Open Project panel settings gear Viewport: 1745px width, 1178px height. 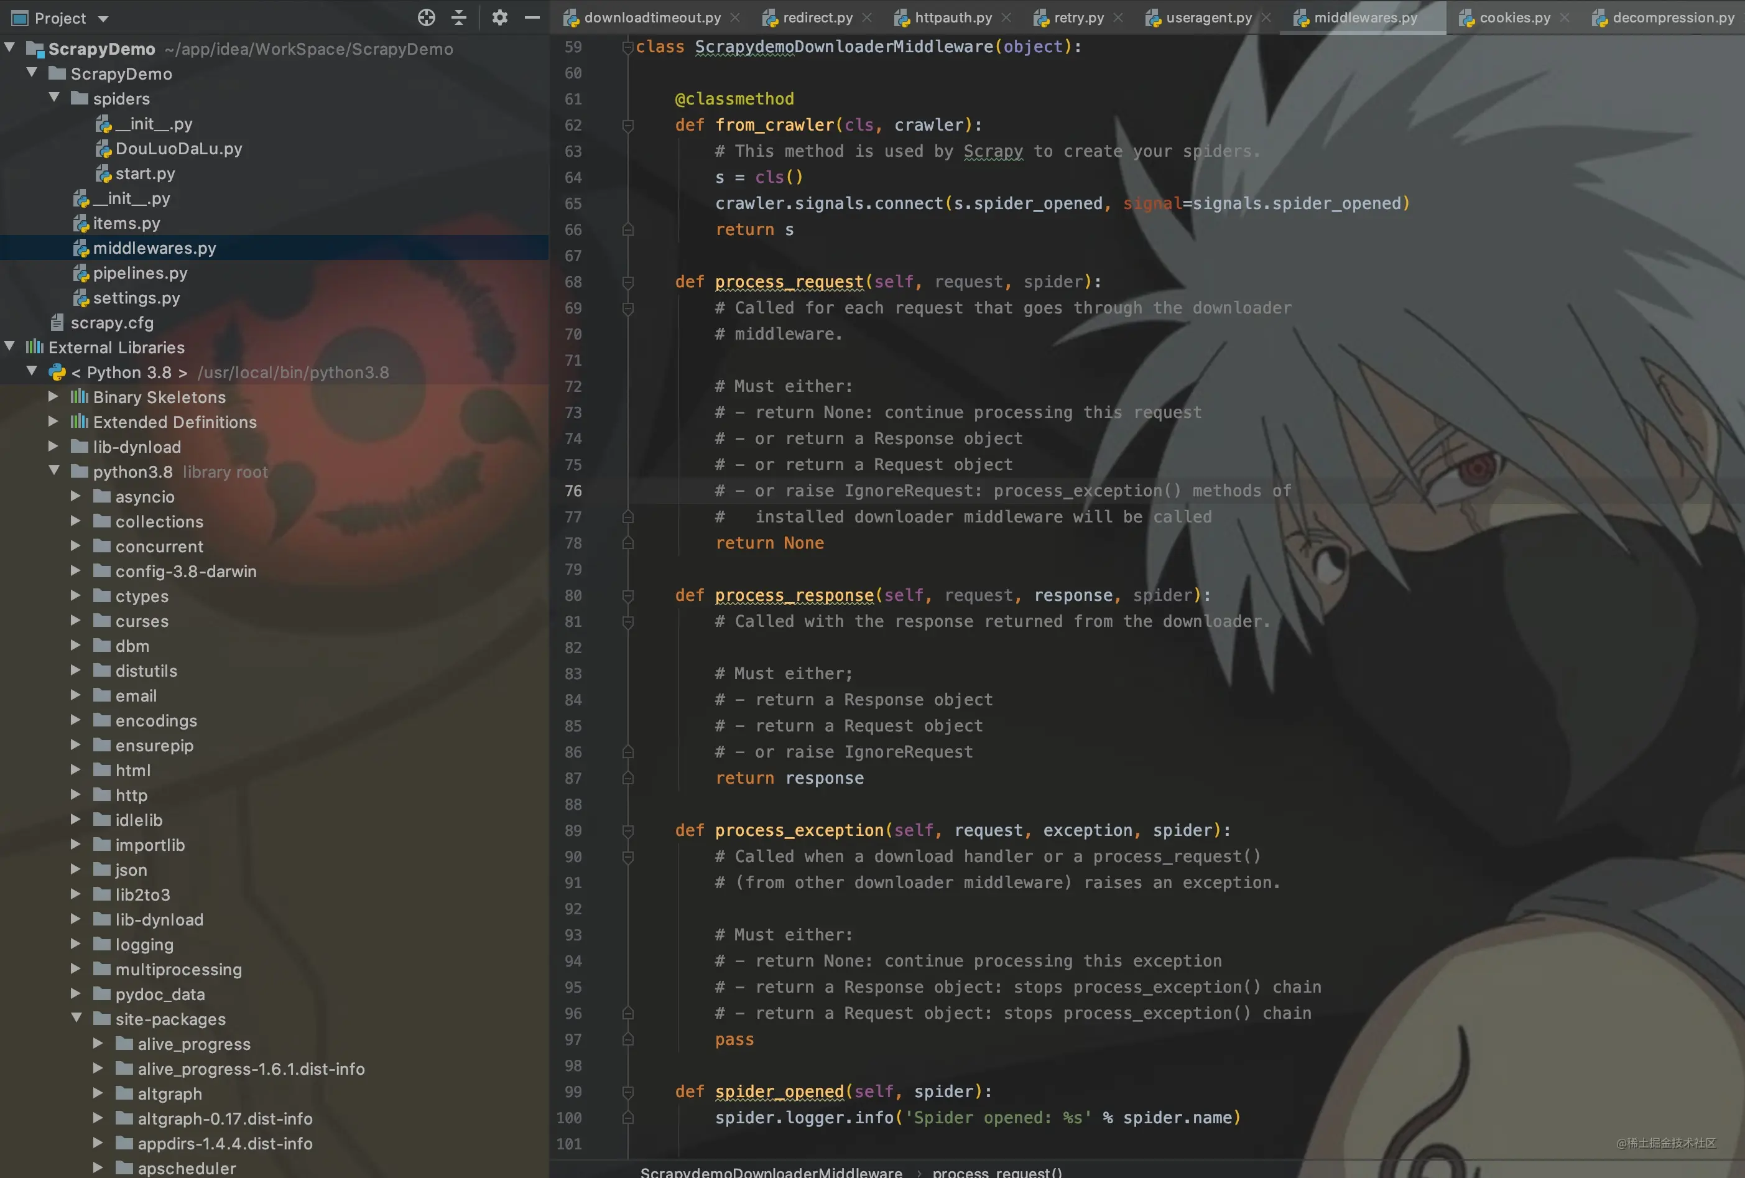click(x=499, y=17)
